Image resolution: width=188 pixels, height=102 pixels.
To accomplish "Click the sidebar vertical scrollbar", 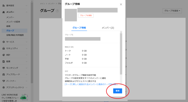I will (32, 43).
